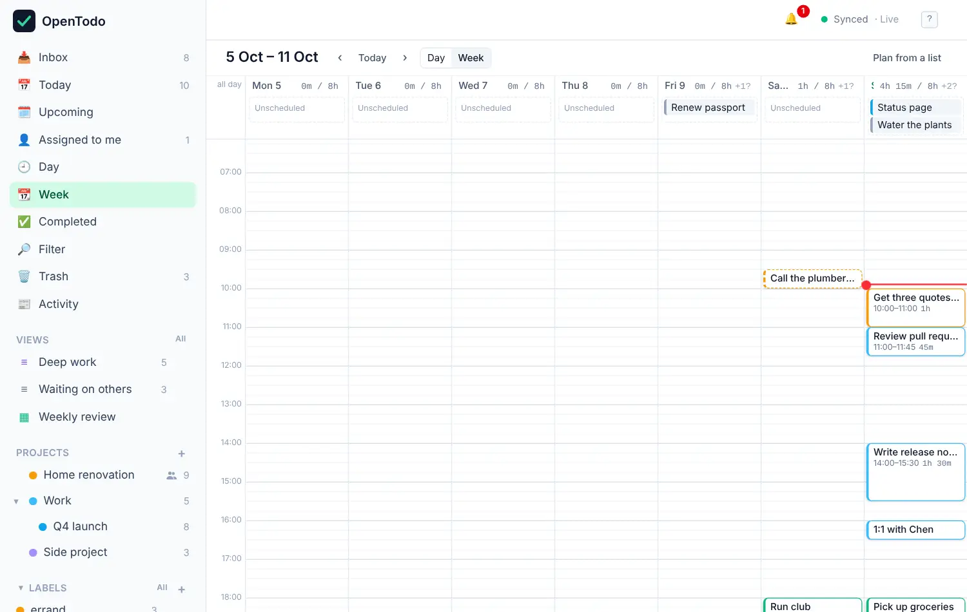
Task: Select Week view toggle in header
Action: pos(471,58)
